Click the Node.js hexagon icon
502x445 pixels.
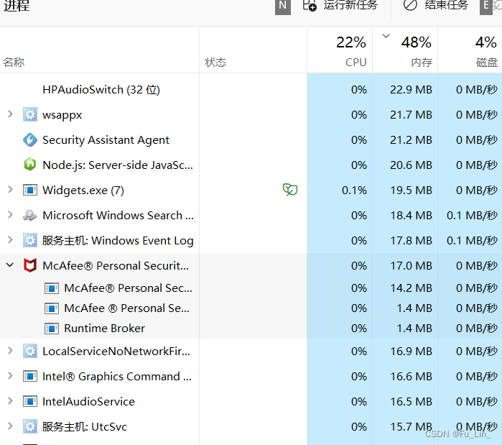click(30, 165)
